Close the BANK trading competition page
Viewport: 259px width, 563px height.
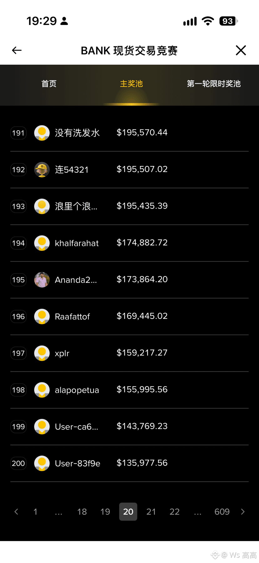(x=241, y=50)
